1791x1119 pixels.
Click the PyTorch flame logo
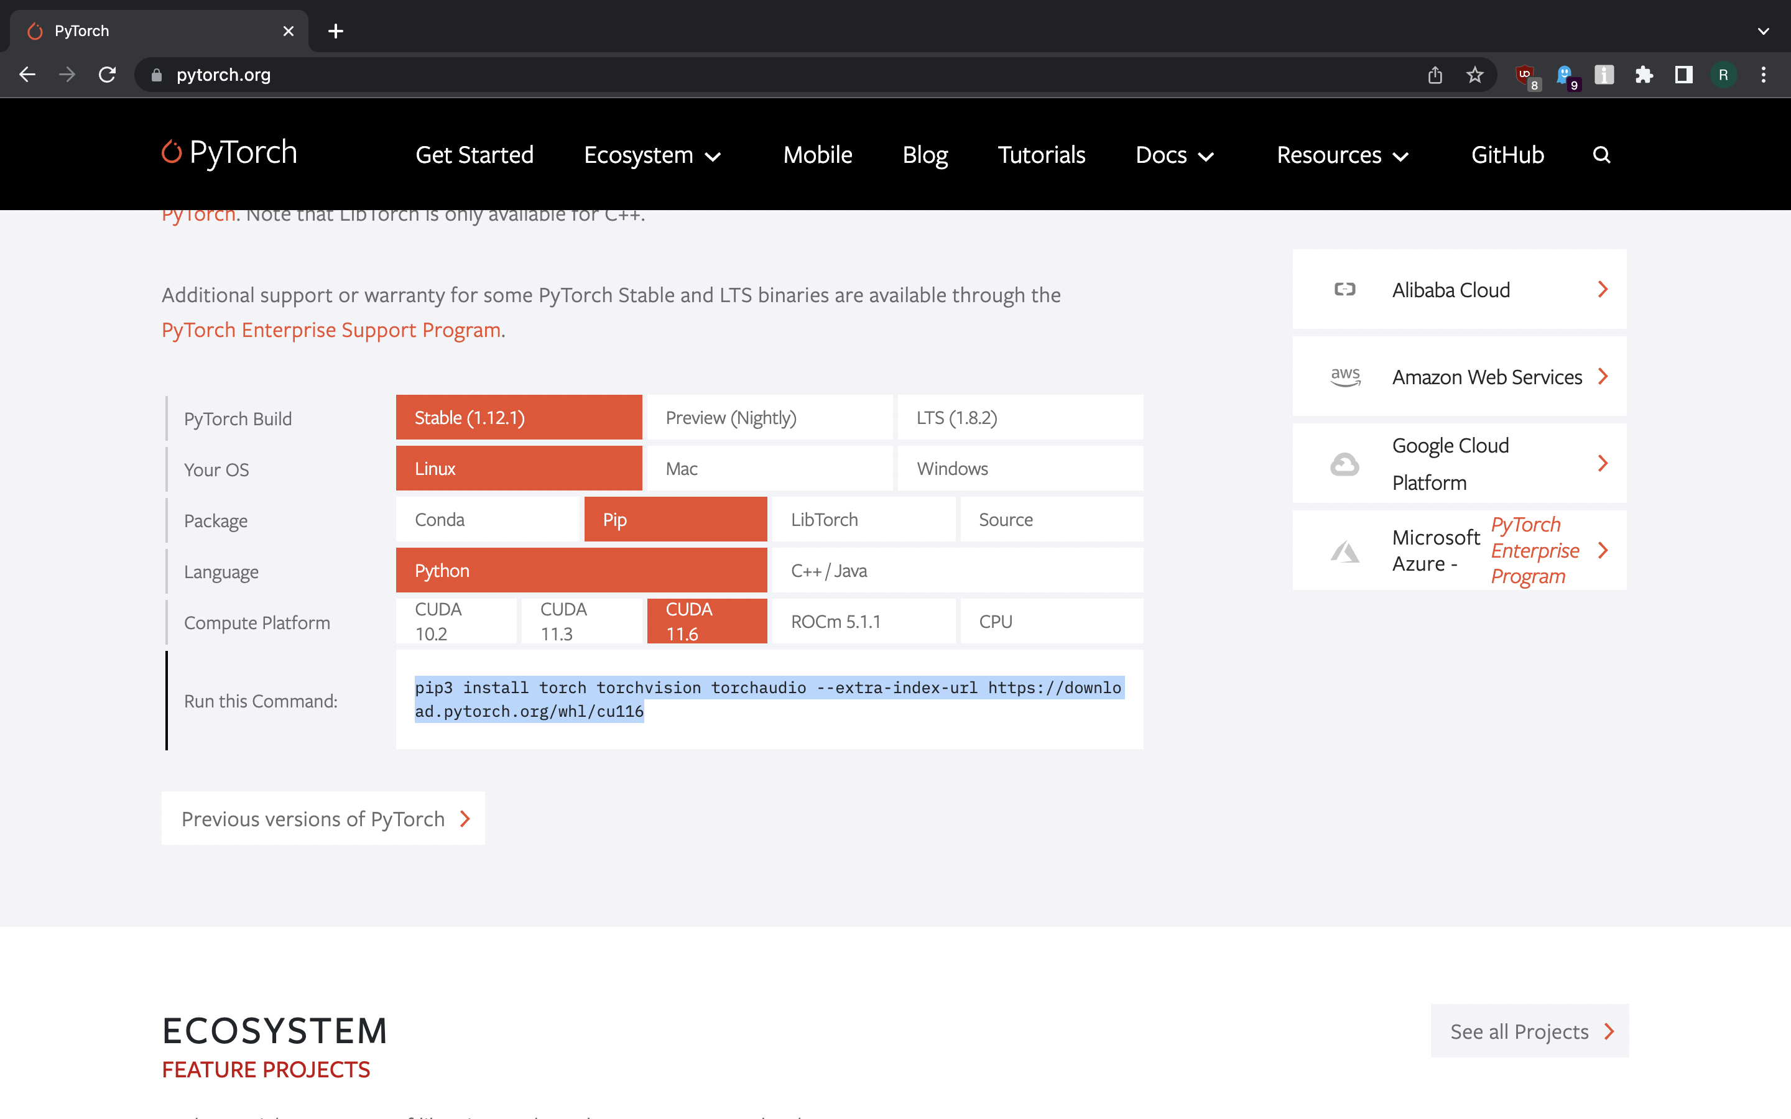(x=172, y=152)
